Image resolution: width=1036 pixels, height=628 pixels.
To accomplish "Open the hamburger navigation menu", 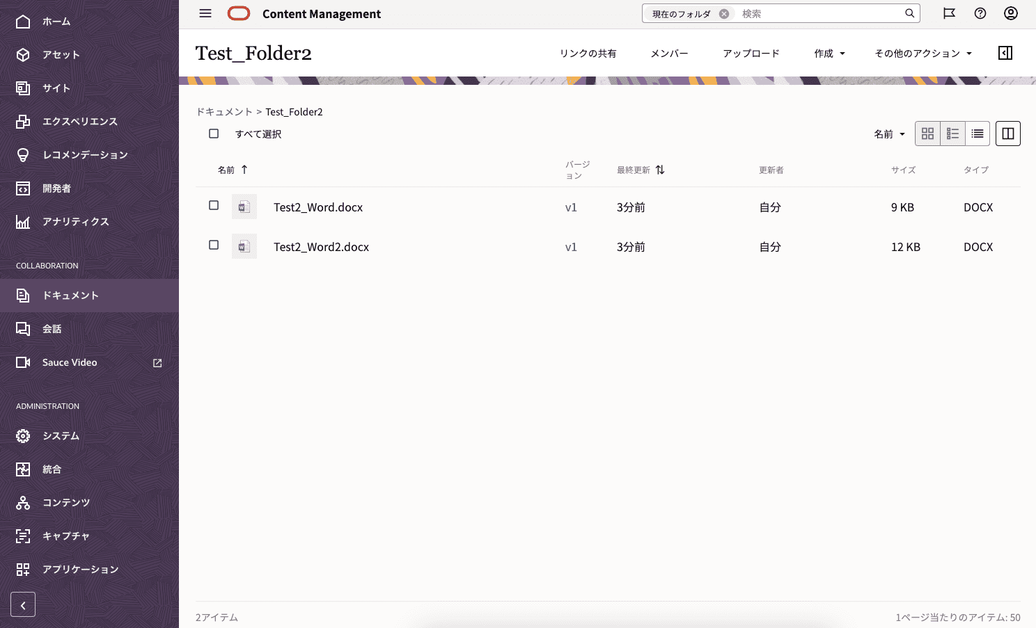I will point(205,13).
